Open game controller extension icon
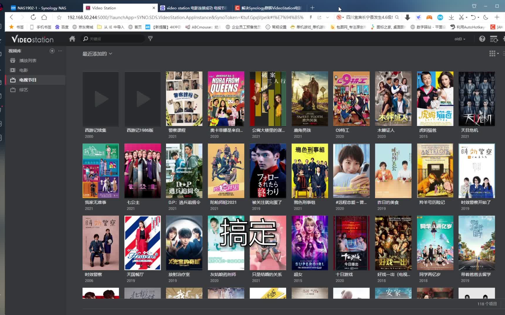 (x=429, y=17)
